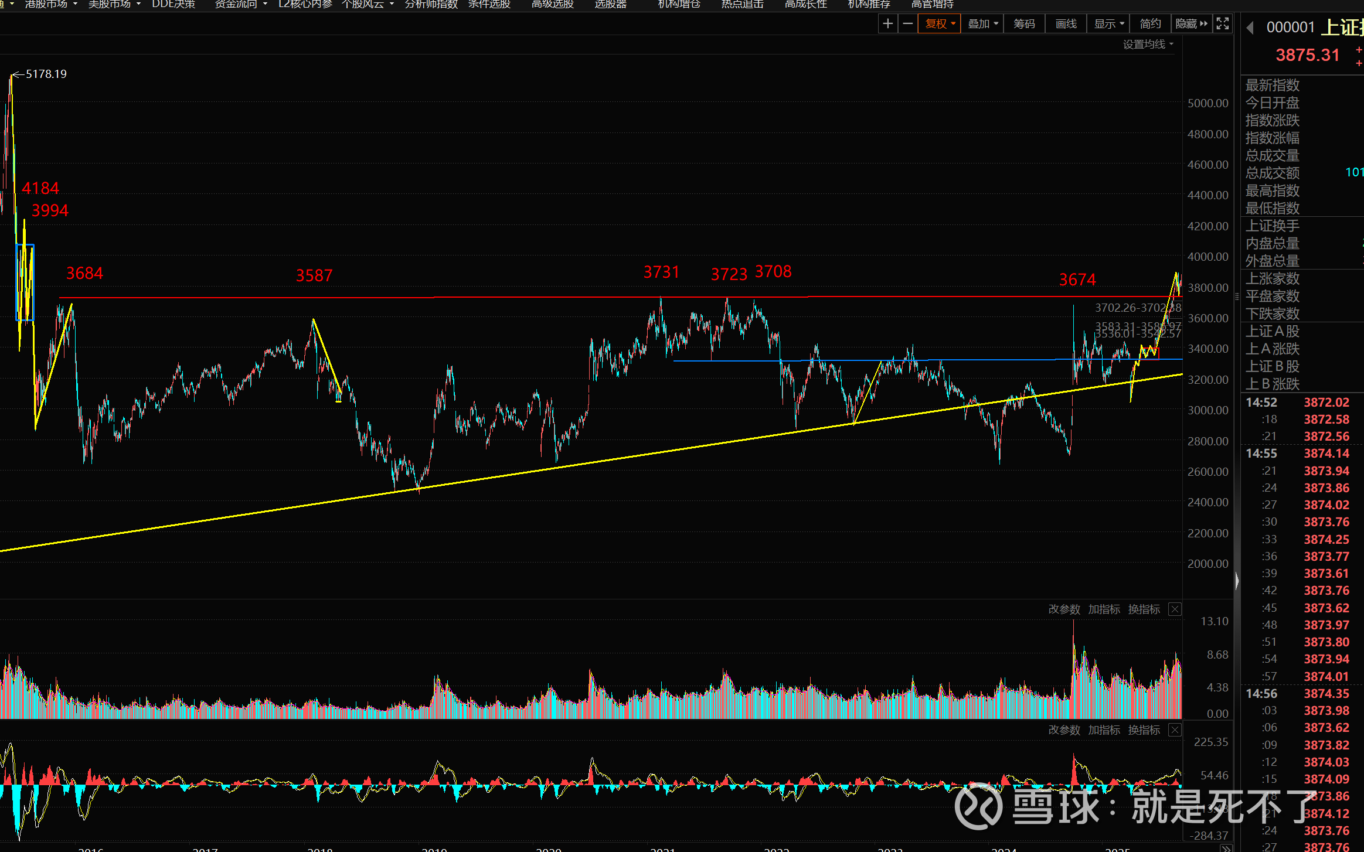Expand the 叠加 overlay dropdown

click(x=982, y=23)
